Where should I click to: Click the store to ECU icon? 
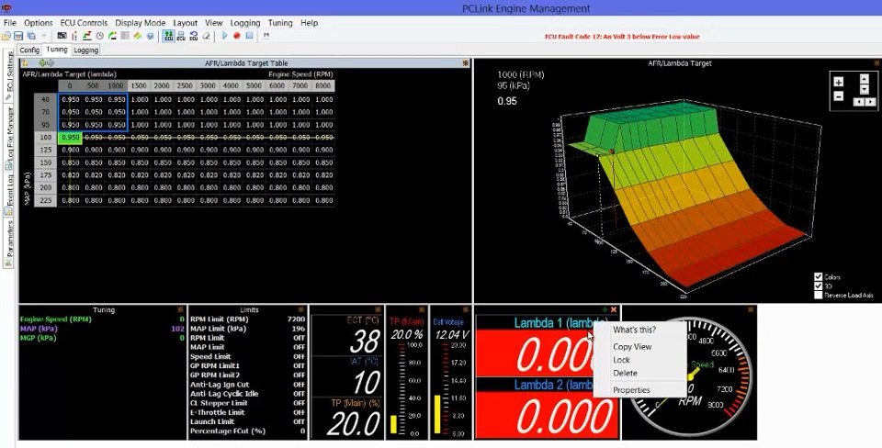click(x=181, y=36)
